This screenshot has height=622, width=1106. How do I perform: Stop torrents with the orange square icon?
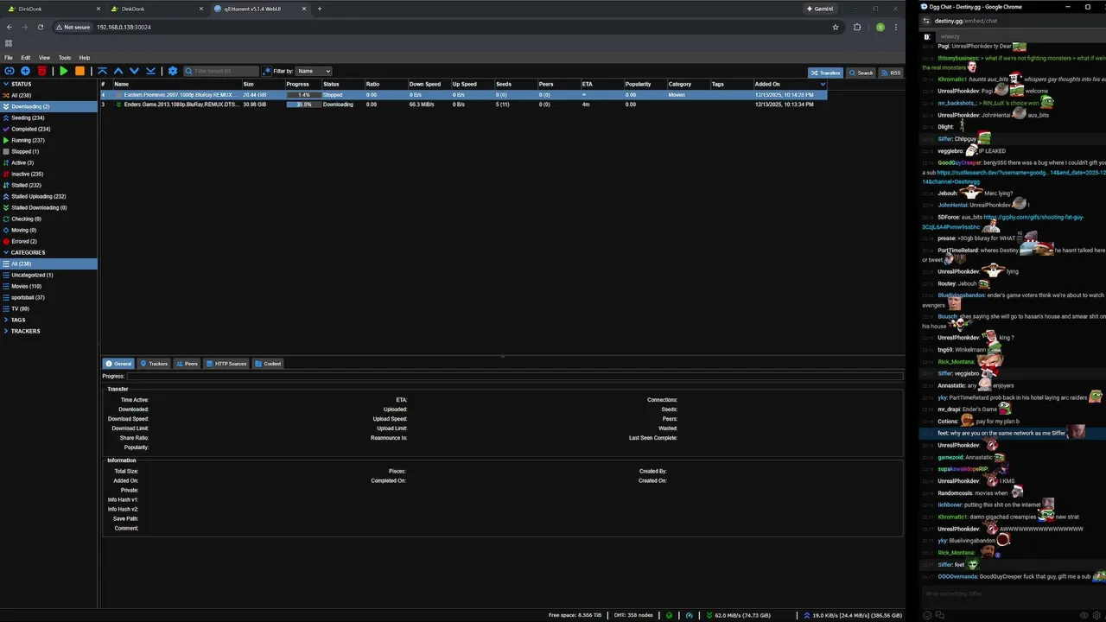click(x=79, y=71)
